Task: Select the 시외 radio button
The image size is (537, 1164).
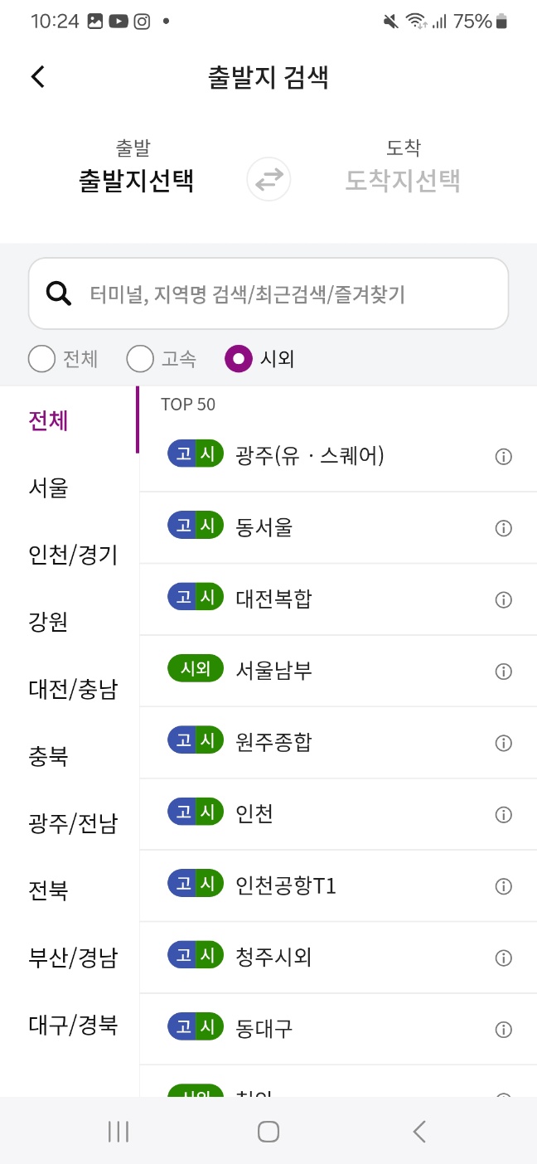Action: [238, 358]
